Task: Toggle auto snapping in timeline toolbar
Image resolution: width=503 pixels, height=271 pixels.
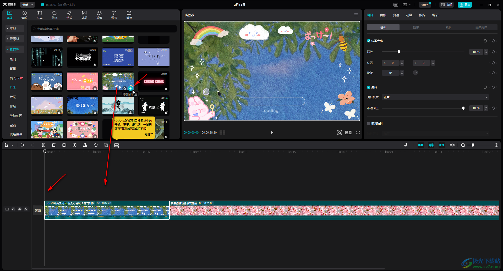Action: (x=431, y=145)
